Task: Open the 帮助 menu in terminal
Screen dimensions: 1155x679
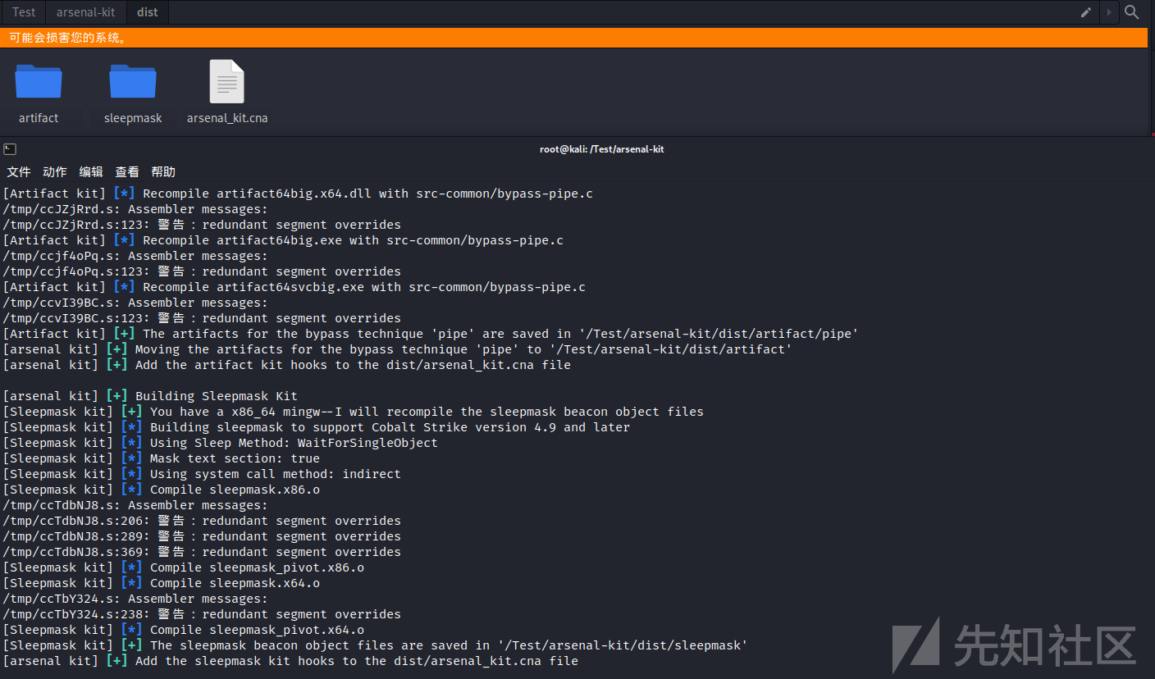Action: pos(163,171)
